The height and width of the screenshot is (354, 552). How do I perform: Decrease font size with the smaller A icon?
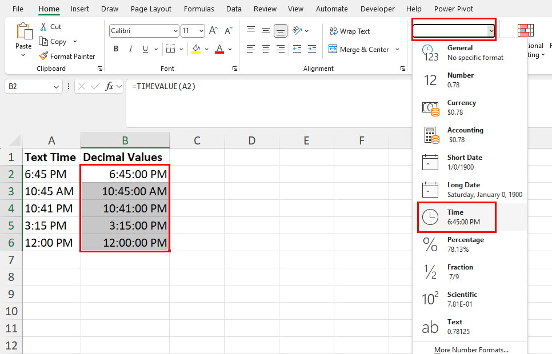click(229, 31)
